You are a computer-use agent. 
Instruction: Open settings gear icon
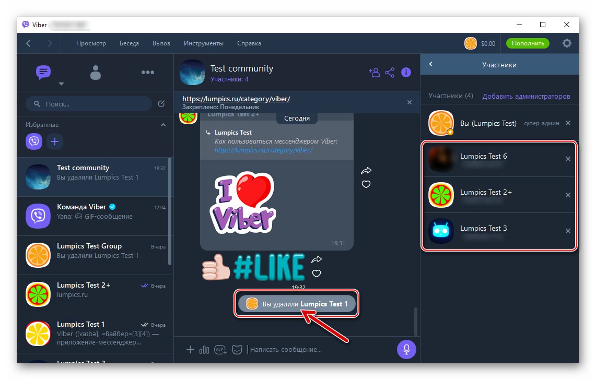(567, 43)
